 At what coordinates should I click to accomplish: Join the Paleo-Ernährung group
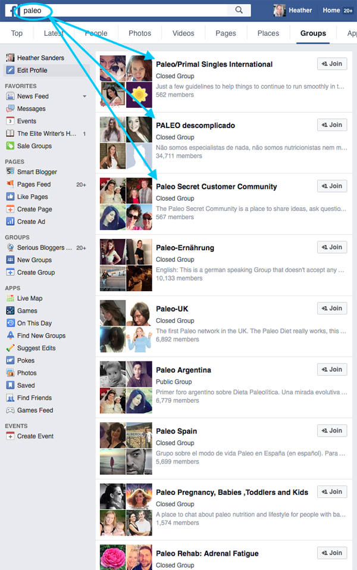tap(332, 247)
